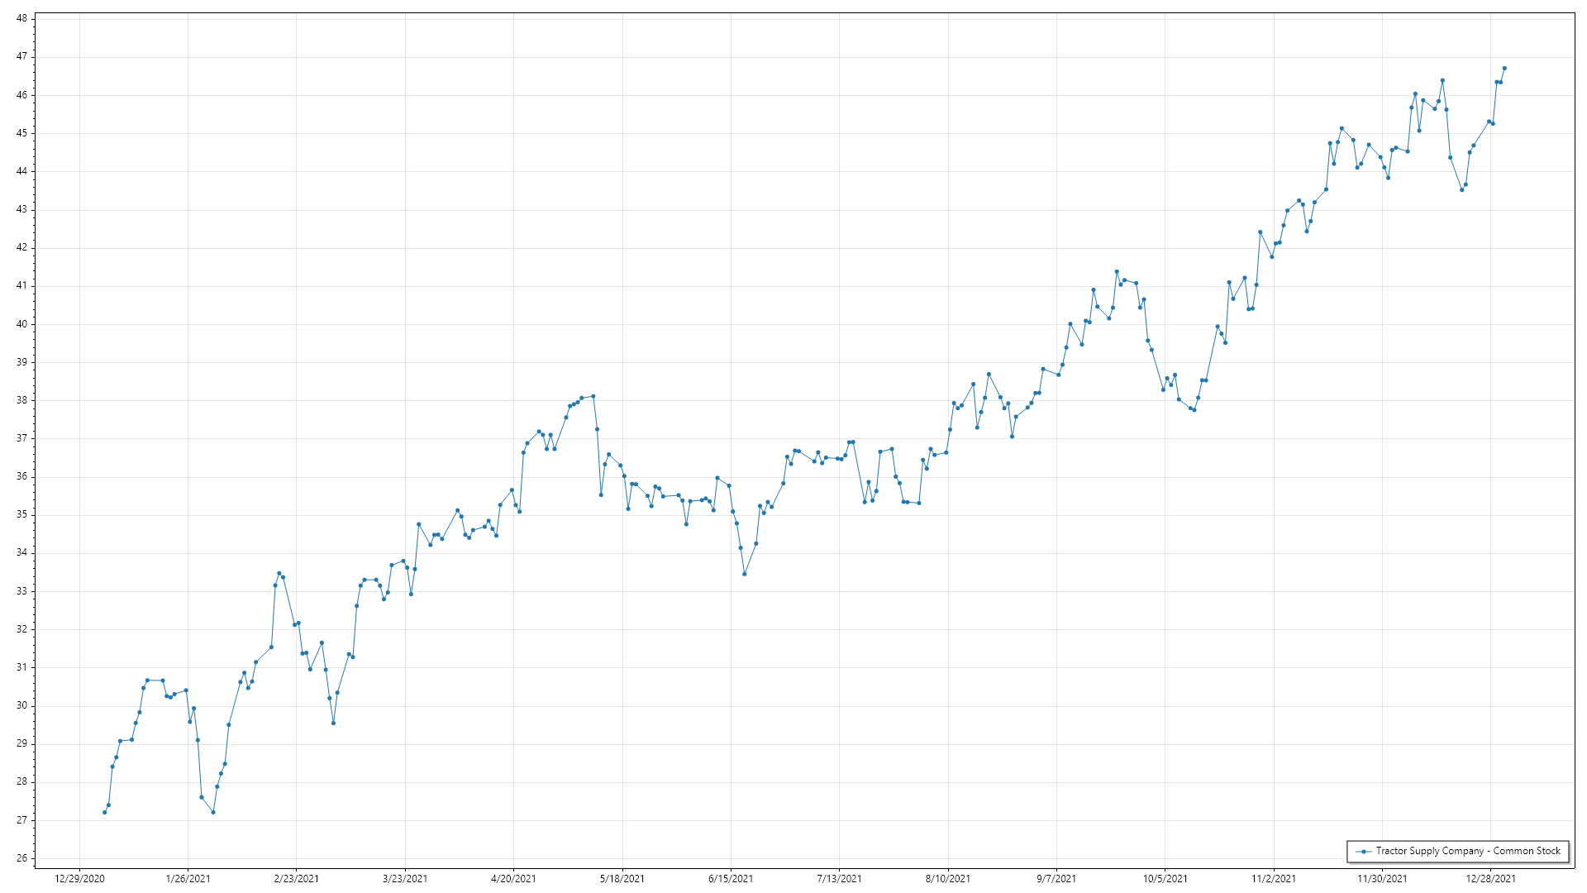Click the 12/28/2021 x-axis date label
Viewport: 1587px width, 893px height.
click(x=1491, y=879)
